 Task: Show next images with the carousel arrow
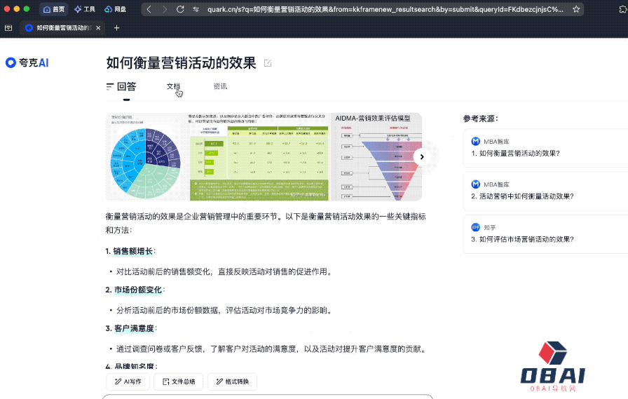point(421,157)
